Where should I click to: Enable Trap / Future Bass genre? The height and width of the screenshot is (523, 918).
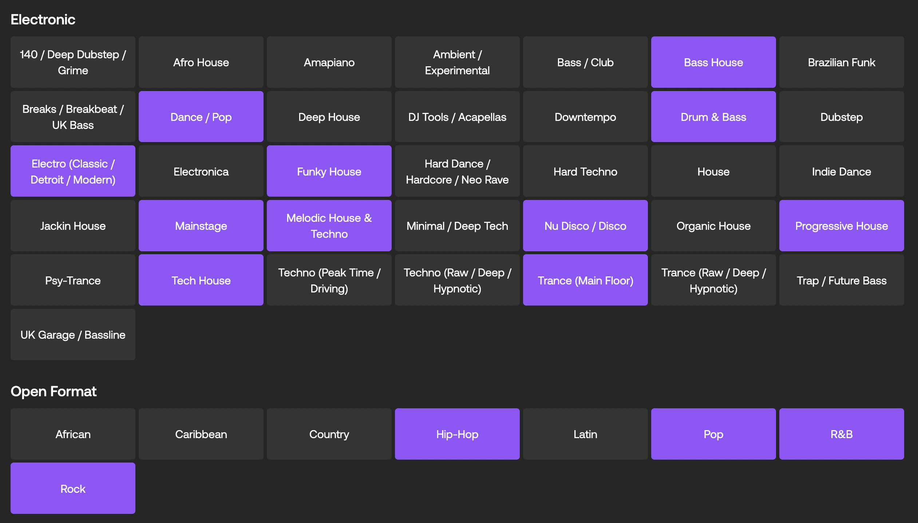pos(841,280)
